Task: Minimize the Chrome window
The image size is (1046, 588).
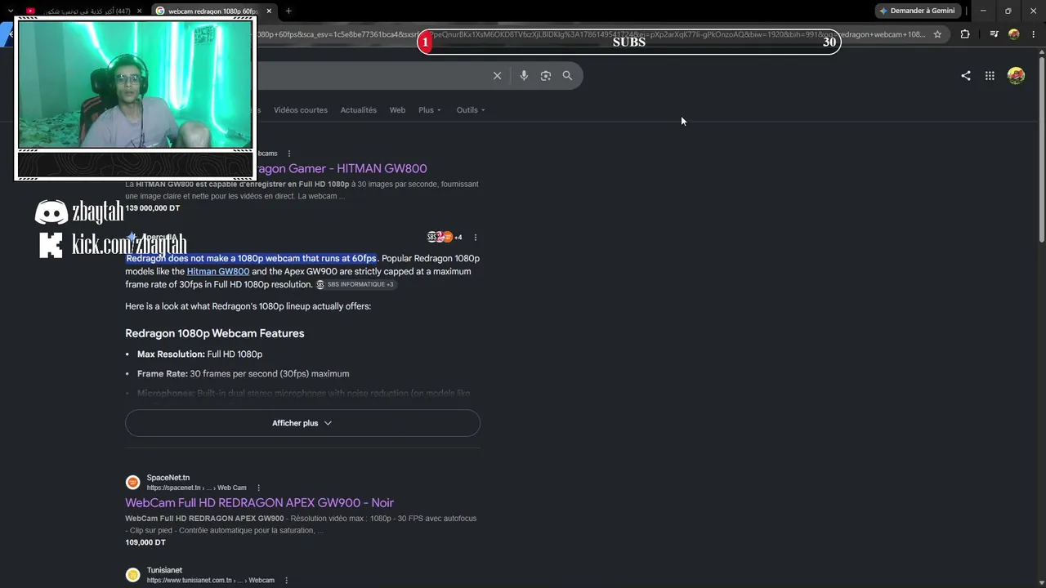Action: point(983,11)
